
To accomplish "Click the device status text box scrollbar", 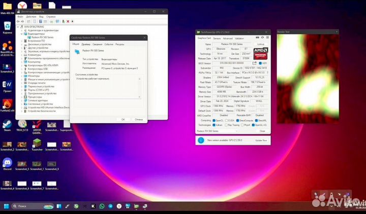I will pos(140,88).
